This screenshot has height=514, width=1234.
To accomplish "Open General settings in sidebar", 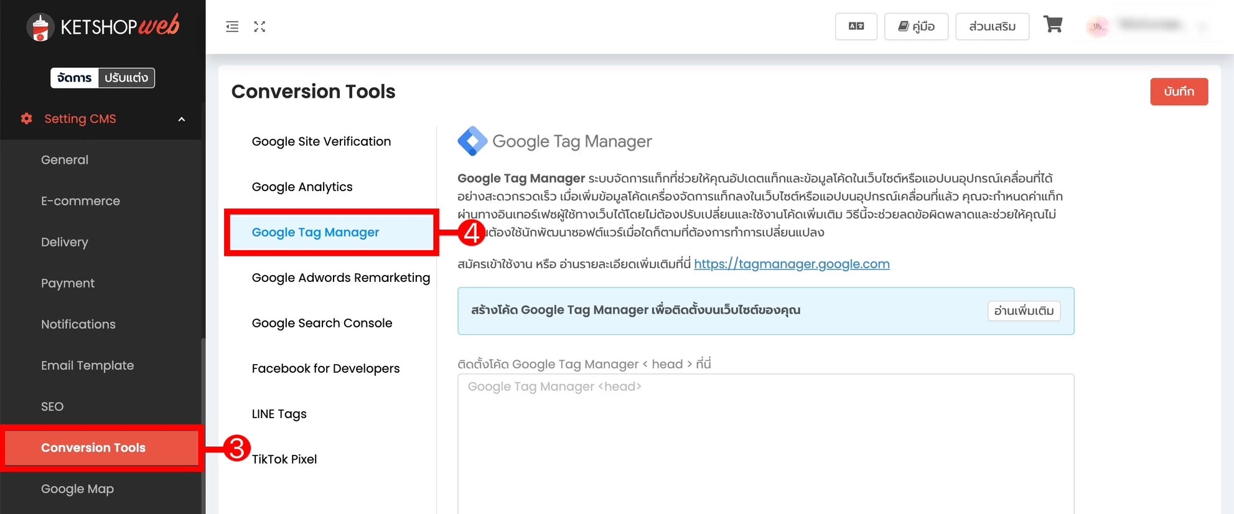I will 65,160.
